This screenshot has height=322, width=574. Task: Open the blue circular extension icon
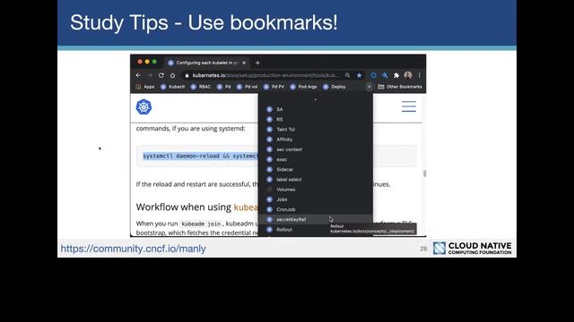pos(373,75)
